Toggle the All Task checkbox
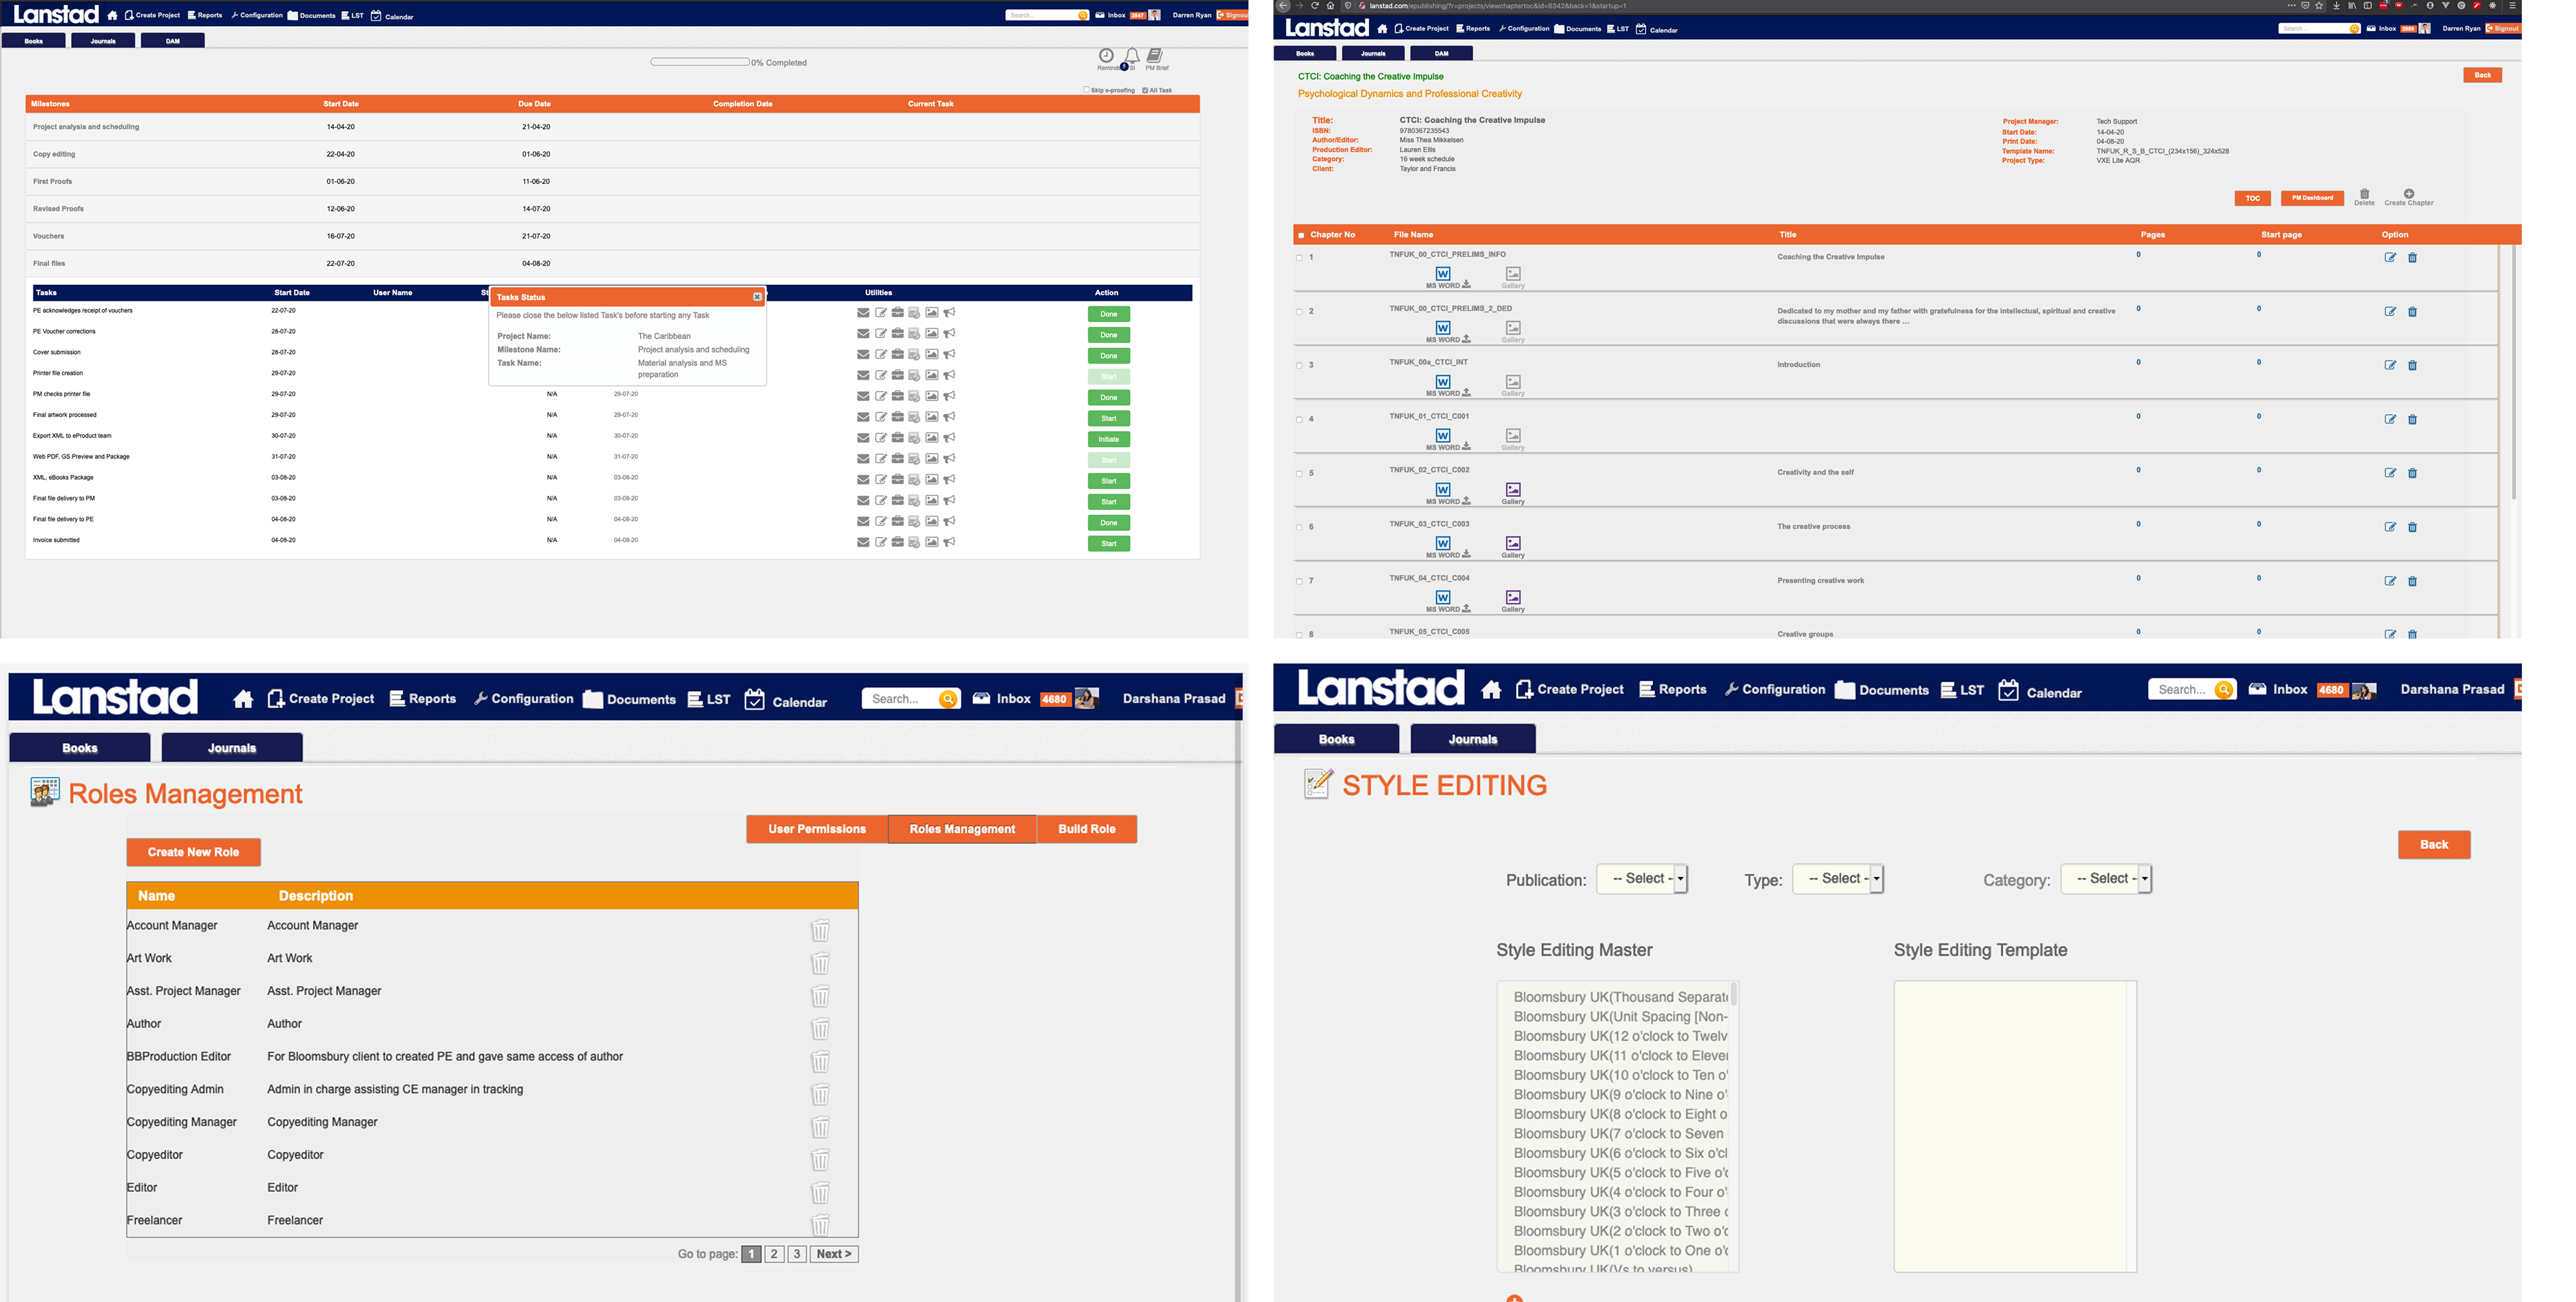2576x1302 pixels. [x=1145, y=90]
